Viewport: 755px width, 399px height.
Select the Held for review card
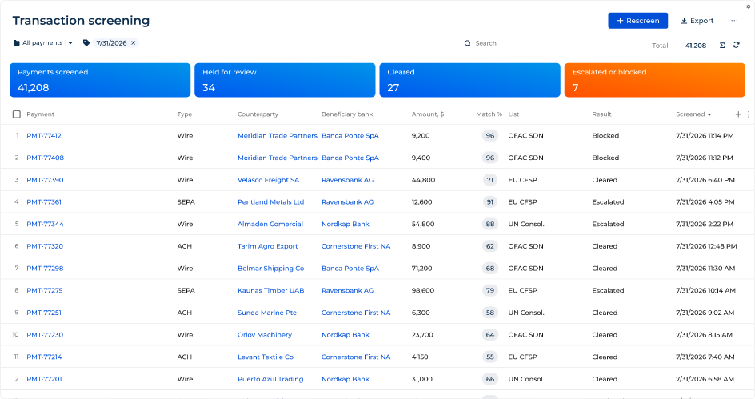pyautogui.click(x=285, y=80)
